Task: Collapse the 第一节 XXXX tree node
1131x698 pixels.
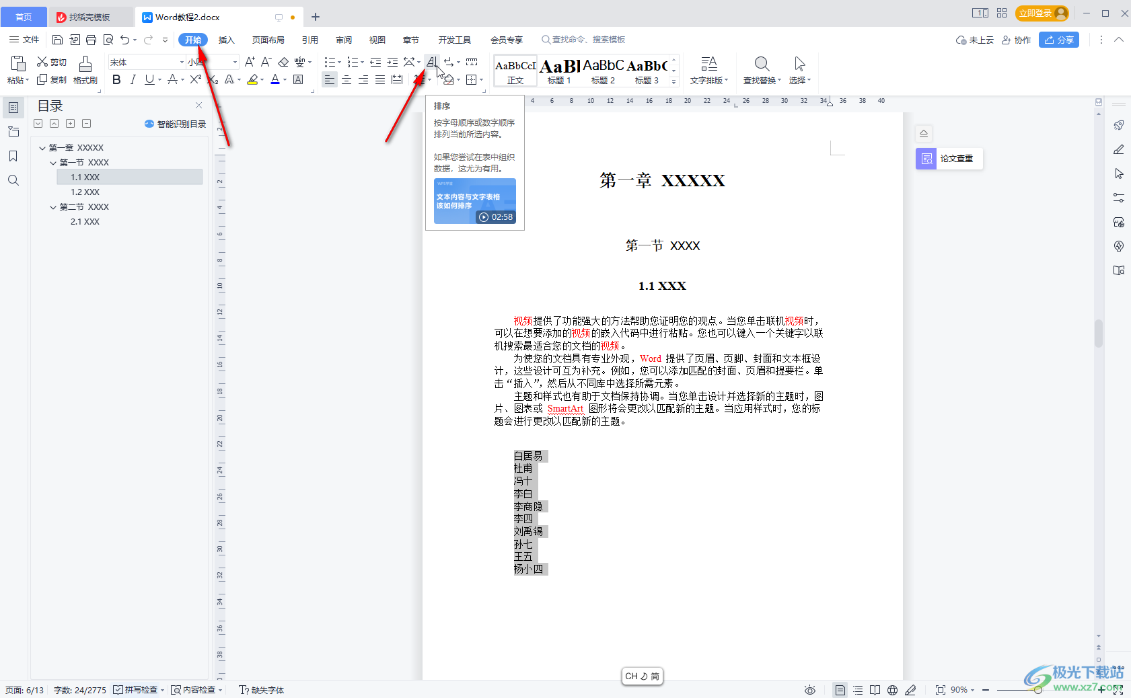Action: (x=53, y=163)
